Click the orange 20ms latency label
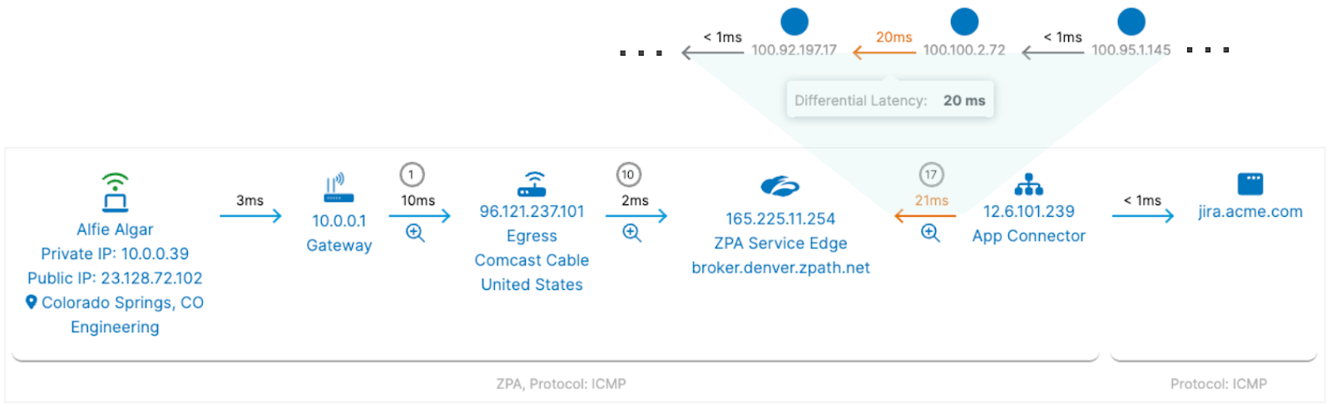Screen dimensions: 1331x407 coord(893,37)
